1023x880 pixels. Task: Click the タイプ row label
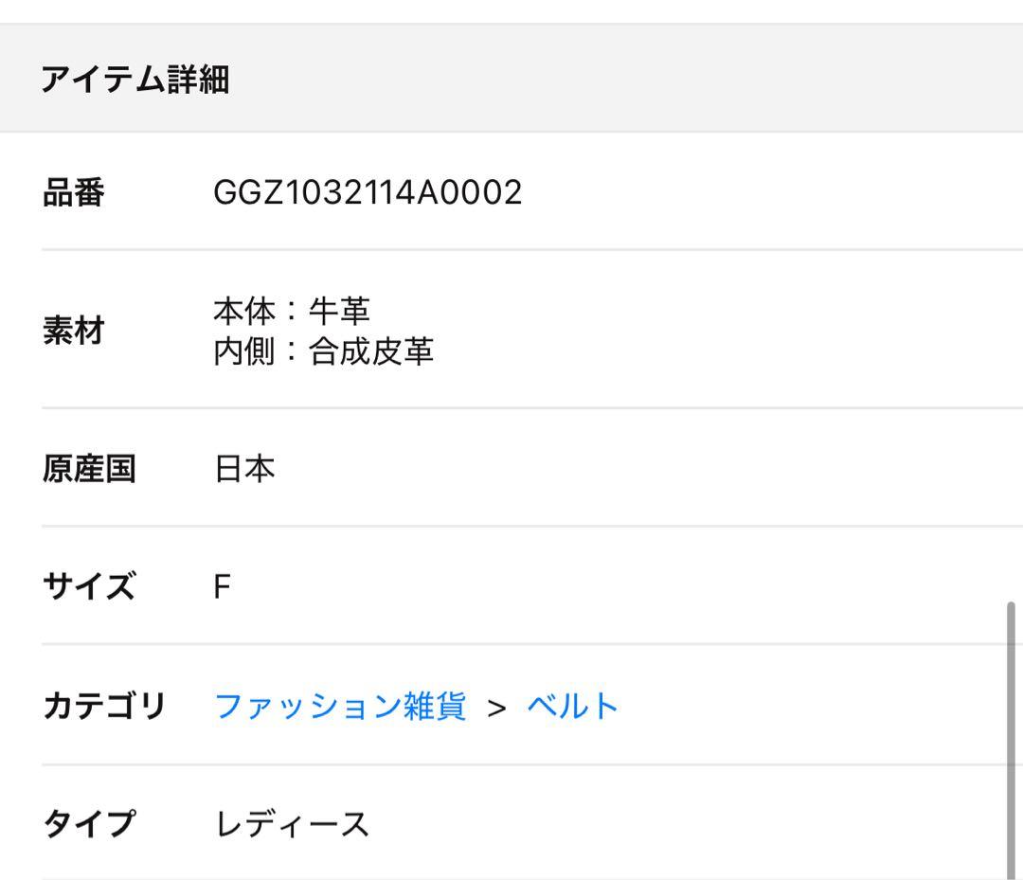tap(89, 824)
